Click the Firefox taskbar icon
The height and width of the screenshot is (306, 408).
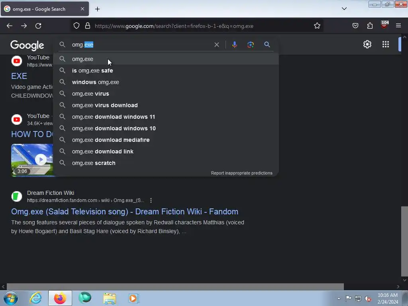coord(60,298)
